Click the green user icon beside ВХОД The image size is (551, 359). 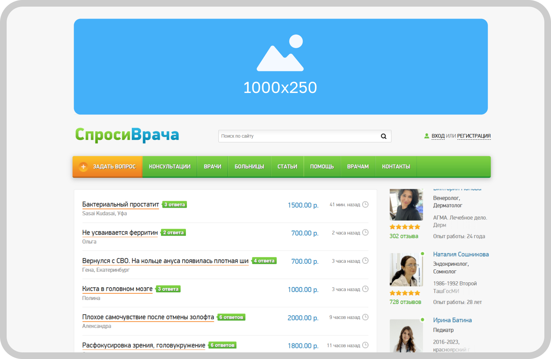pyautogui.click(x=427, y=136)
